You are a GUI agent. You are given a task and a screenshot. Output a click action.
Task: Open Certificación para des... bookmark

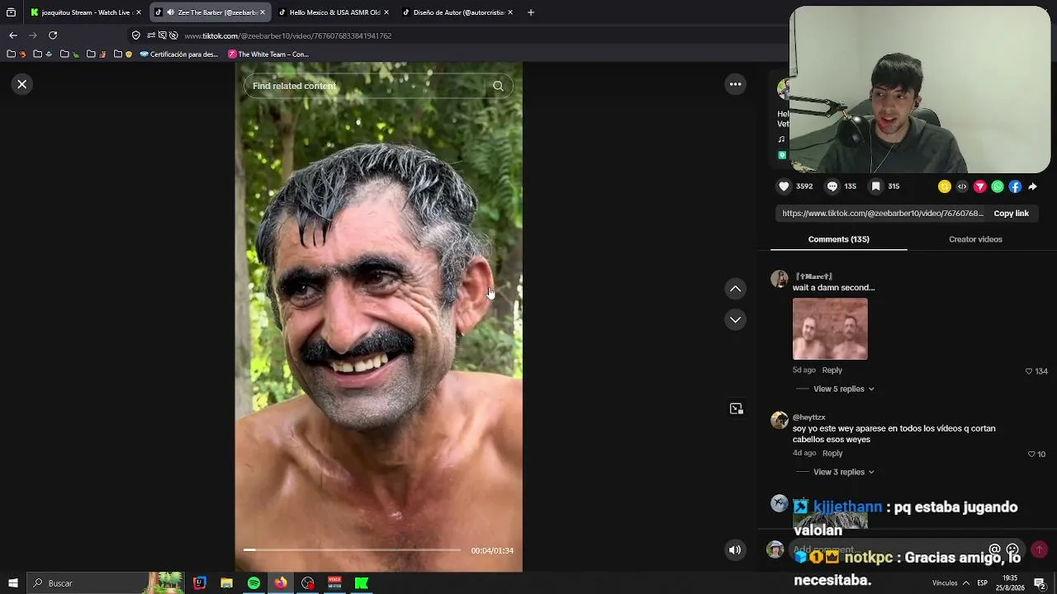click(179, 54)
